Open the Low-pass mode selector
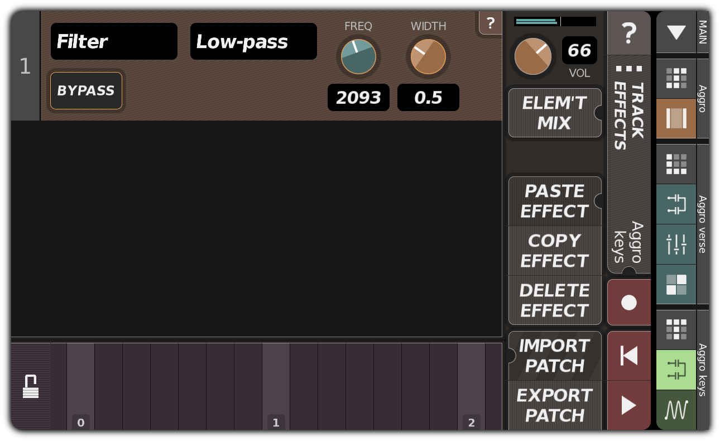 coord(253,41)
